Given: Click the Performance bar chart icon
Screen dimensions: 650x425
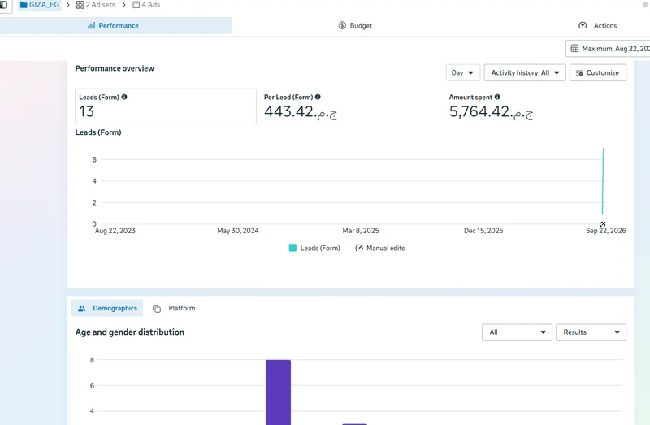Looking at the screenshot, I should 91,25.
